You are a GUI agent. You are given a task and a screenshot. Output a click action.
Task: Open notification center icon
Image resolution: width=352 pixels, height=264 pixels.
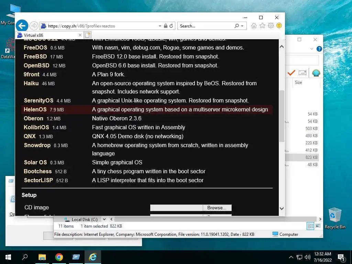coord(341,258)
